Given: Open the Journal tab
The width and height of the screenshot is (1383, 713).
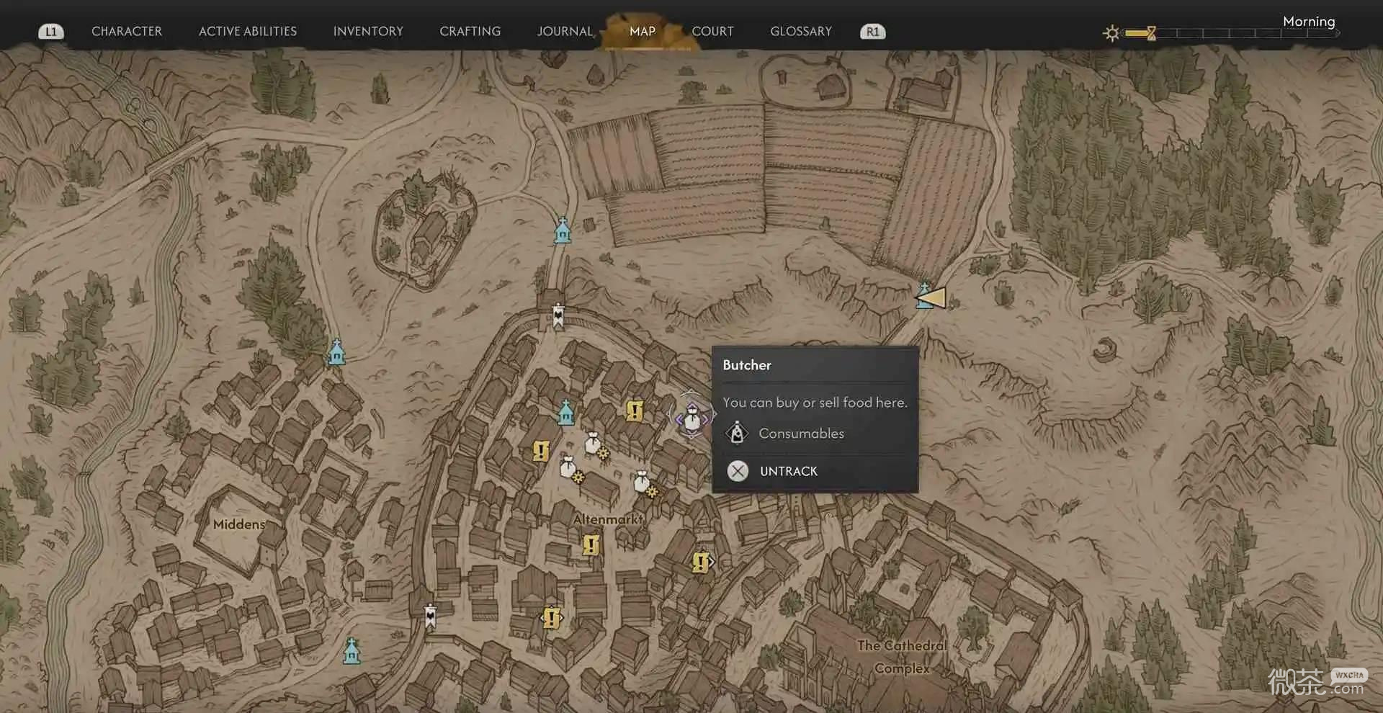Looking at the screenshot, I should (x=565, y=32).
